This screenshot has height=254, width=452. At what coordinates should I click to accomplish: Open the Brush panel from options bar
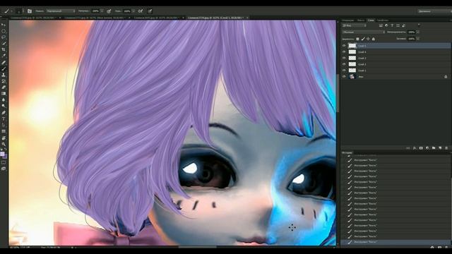(30, 11)
